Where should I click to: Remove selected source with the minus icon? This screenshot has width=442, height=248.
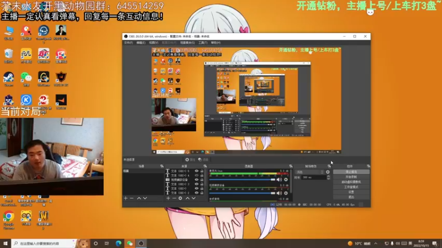tap(174, 198)
